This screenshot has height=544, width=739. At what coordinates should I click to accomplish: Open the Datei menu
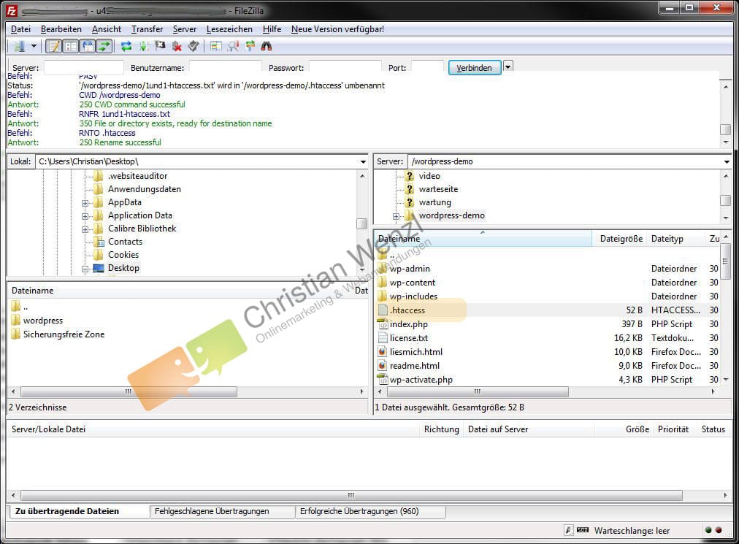tap(20, 29)
